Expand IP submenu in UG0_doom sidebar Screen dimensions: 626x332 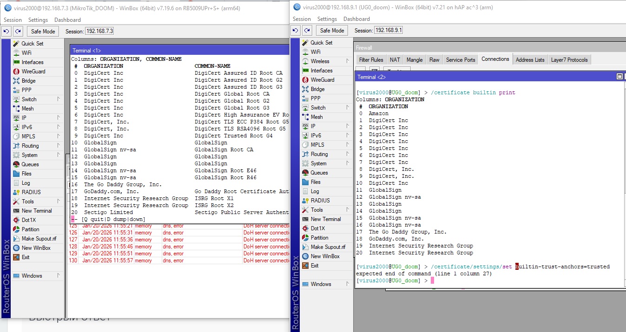point(348,126)
